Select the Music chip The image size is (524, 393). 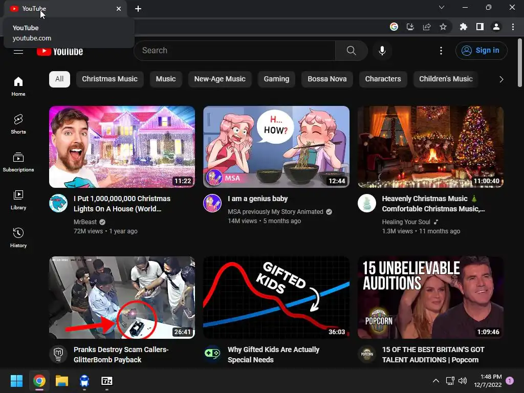click(x=166, y=79)
